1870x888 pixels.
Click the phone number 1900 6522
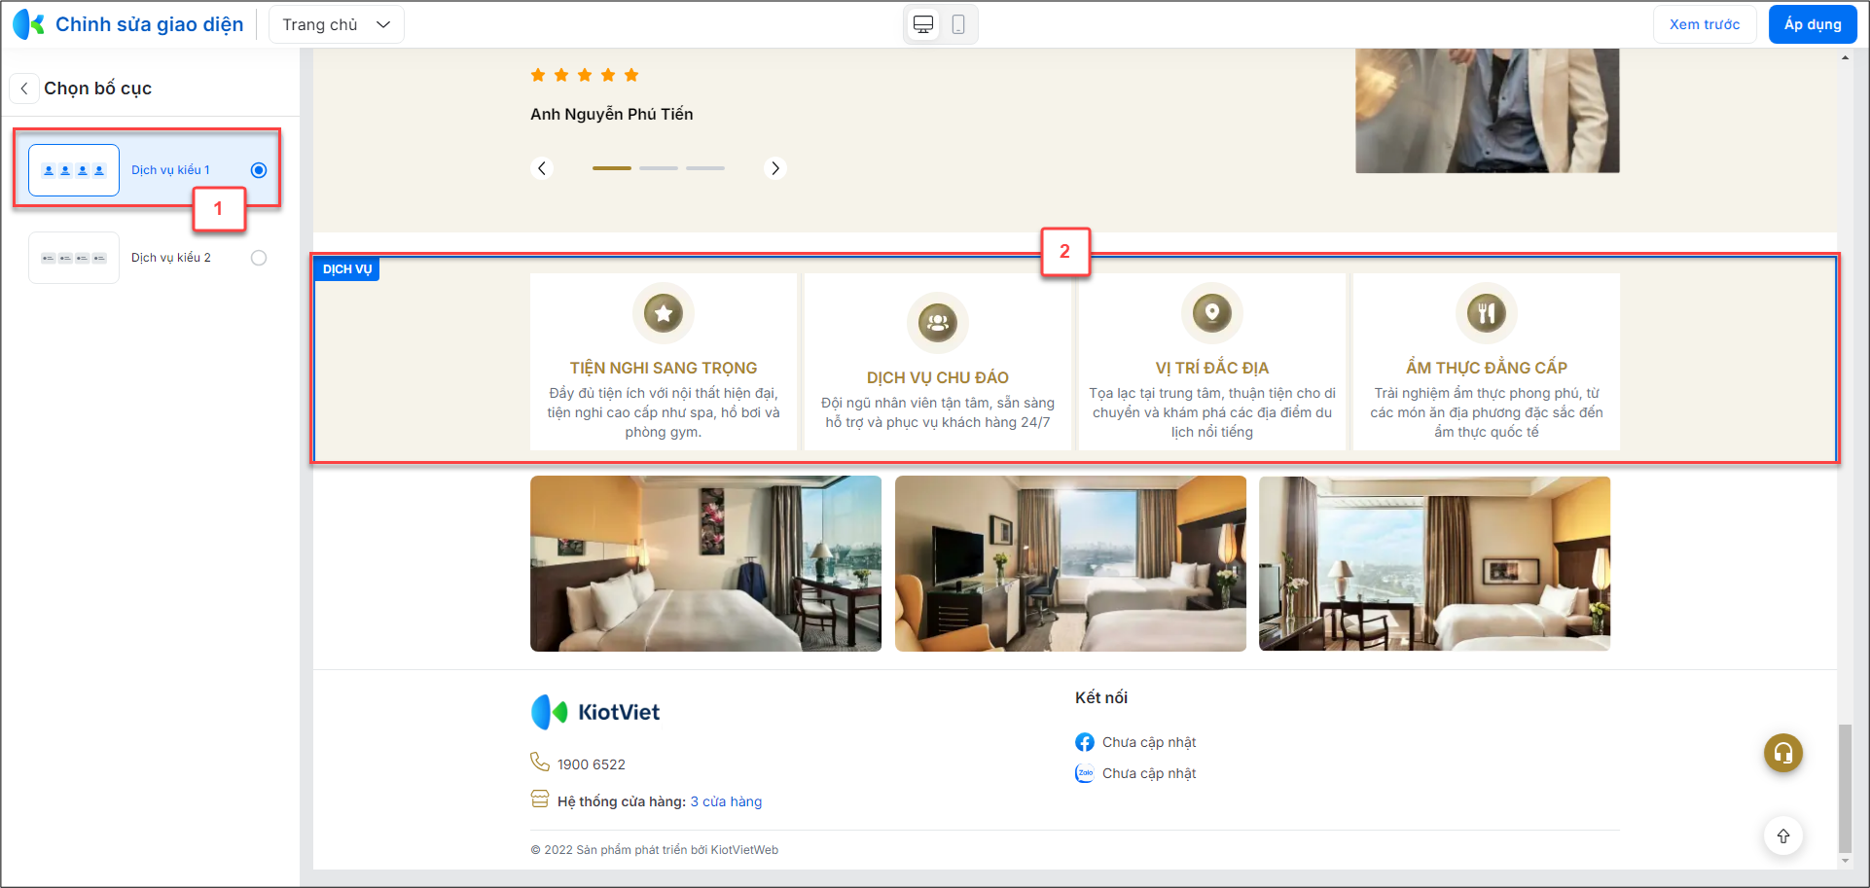pos(592,764)
